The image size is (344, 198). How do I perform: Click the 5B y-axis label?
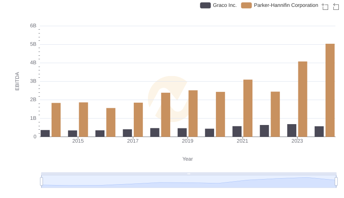[x=33, y=44]
